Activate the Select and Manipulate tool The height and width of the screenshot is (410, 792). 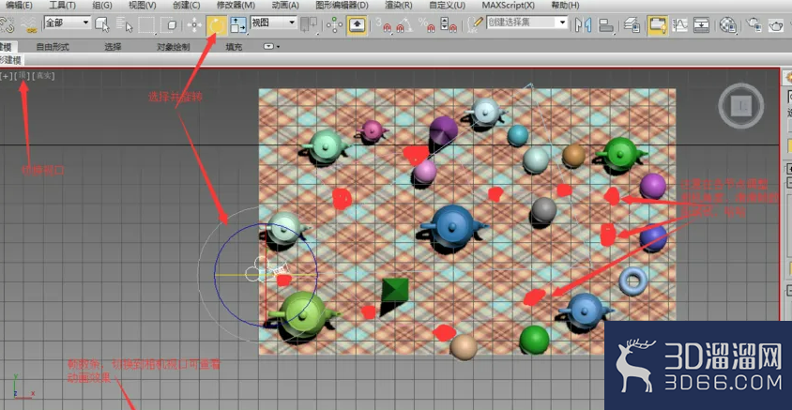[334, 25]
